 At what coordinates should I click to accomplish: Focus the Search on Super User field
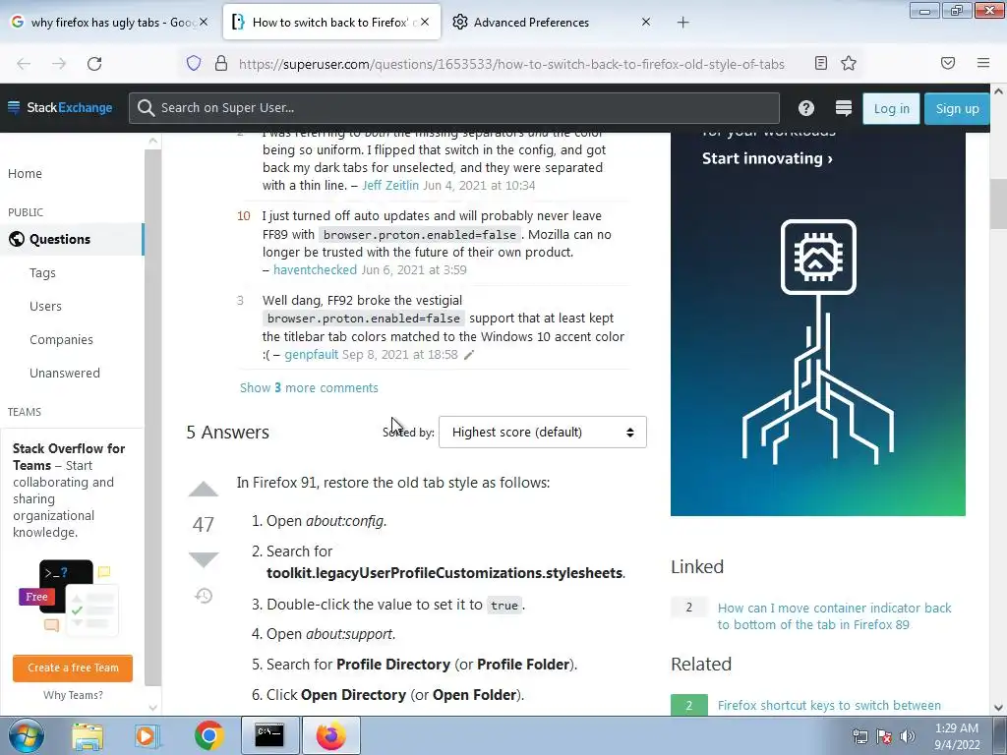[454, 108]
